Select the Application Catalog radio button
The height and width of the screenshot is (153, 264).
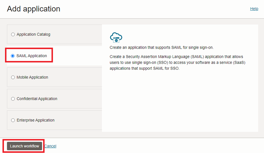(13, 34)
